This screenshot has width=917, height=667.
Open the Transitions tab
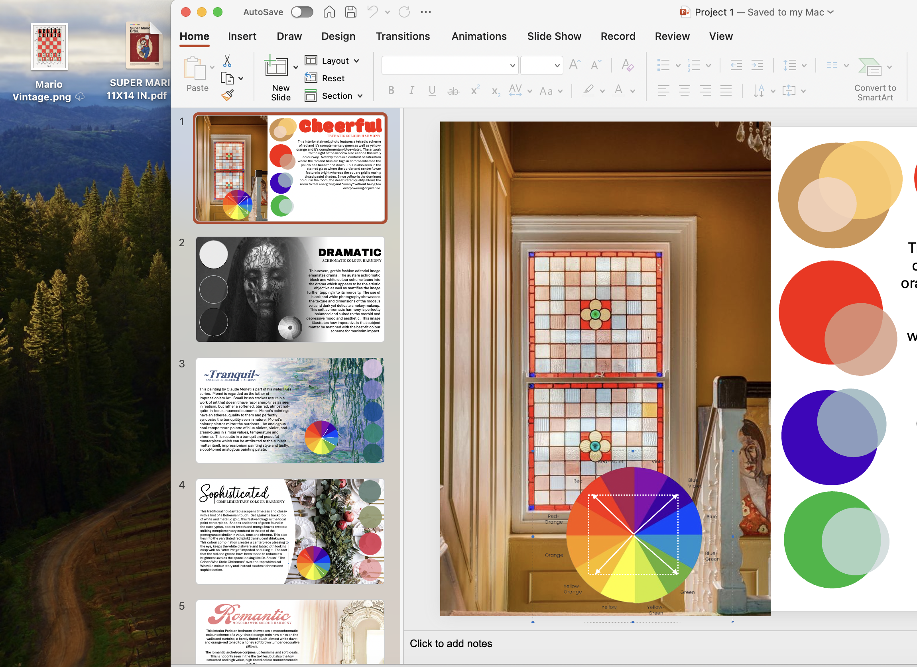point(403,36)
